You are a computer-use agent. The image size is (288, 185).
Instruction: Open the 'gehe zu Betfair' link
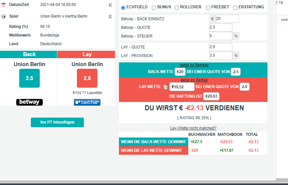click(194, 80)
